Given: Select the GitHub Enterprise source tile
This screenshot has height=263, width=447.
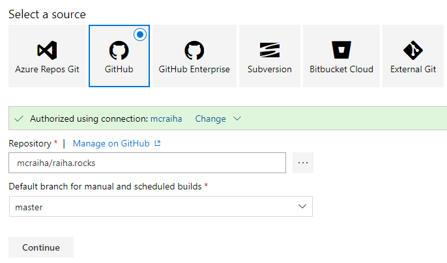Looking at the screenshot, I should (x=194, y=56).
